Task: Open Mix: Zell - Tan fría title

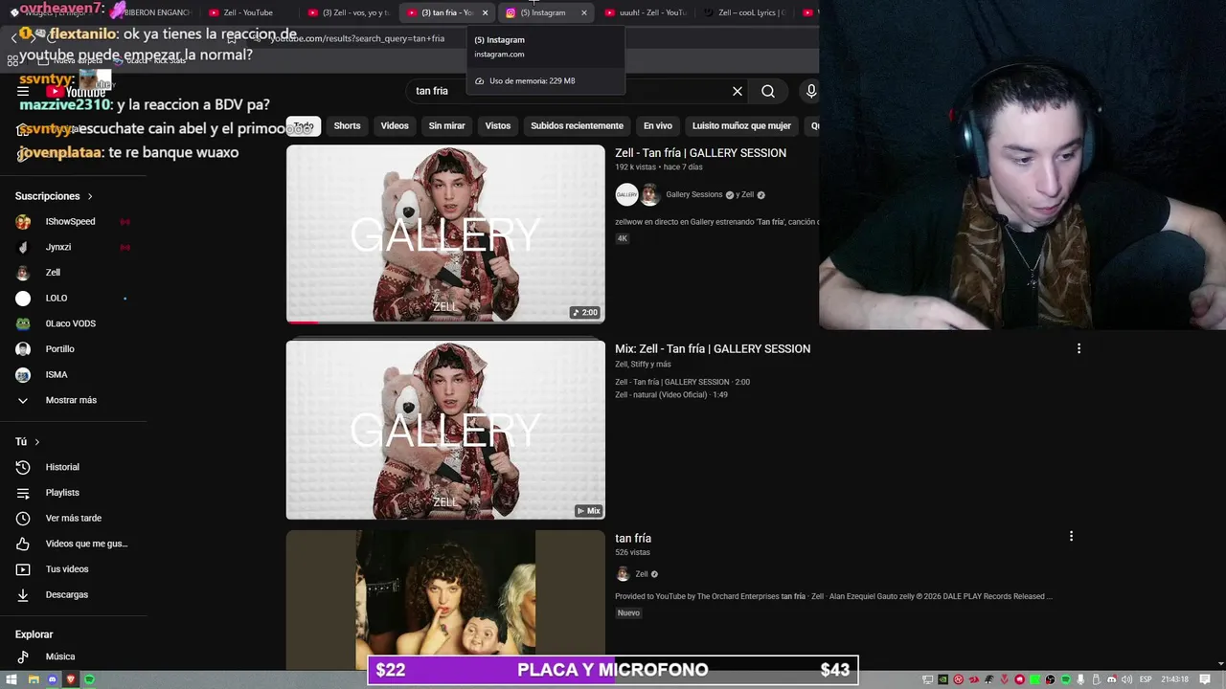Action: point(713,348)
